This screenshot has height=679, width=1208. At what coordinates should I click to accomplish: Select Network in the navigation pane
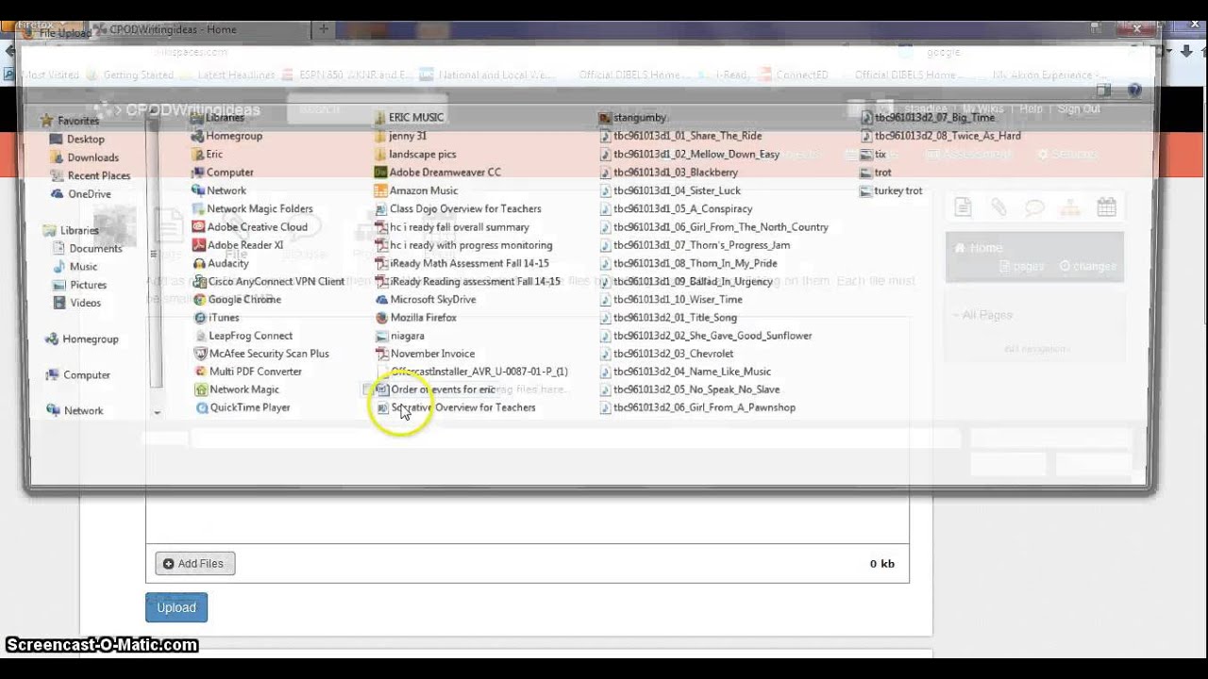coord(74,410)
